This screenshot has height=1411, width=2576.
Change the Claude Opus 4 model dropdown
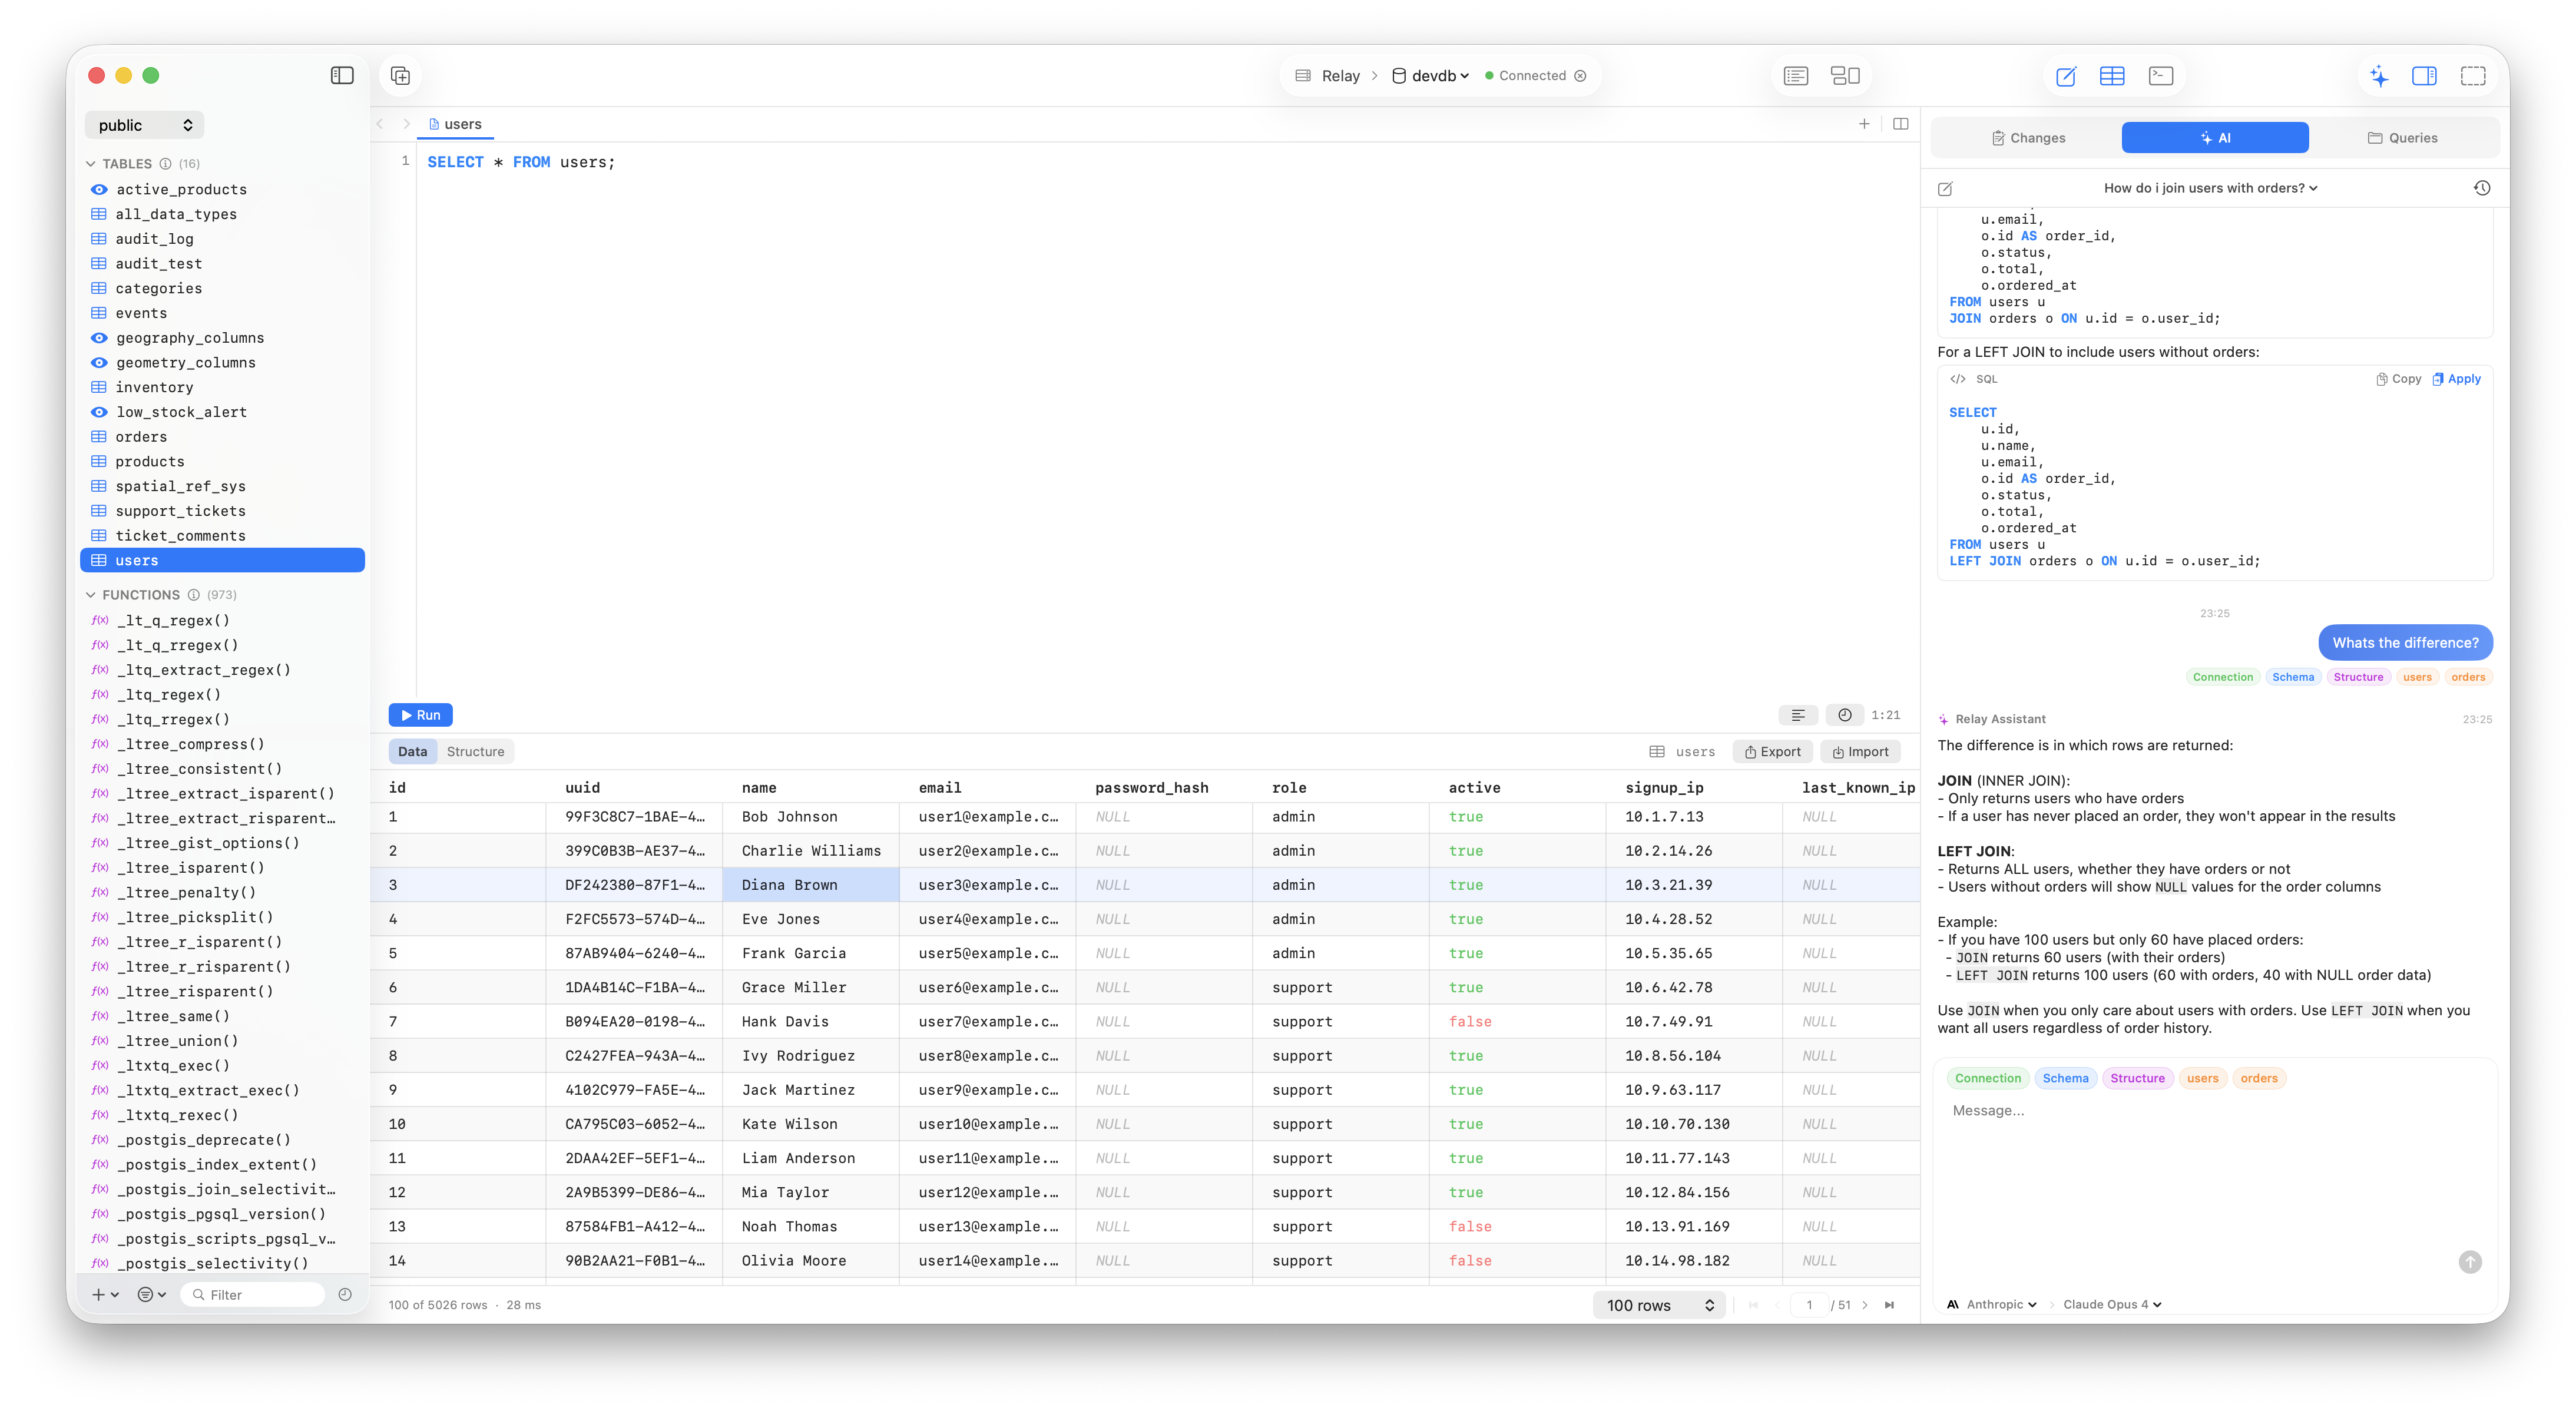pos(2110,1304)
